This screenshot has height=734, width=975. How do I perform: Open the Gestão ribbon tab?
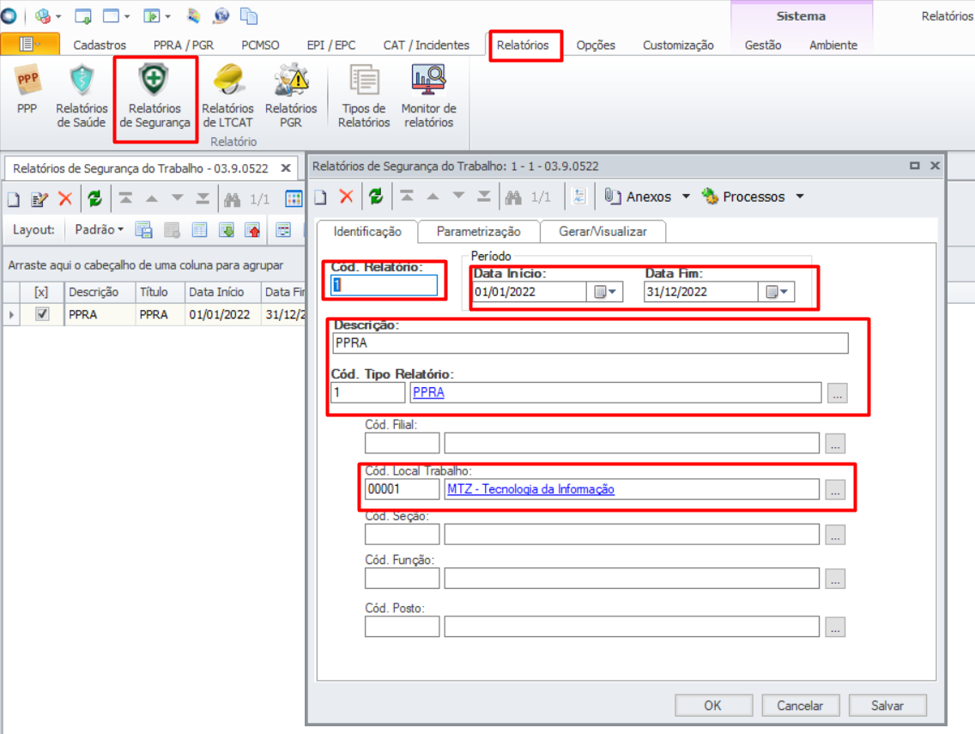click(x=763, y=45)
